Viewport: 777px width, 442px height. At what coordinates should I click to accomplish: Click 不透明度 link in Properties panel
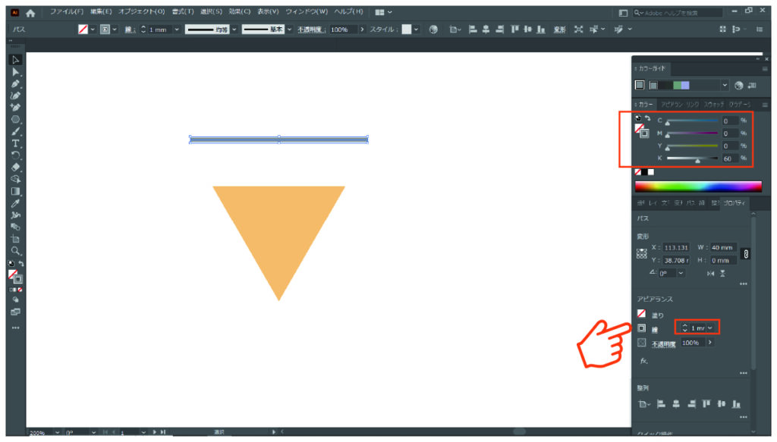(663, 344)
